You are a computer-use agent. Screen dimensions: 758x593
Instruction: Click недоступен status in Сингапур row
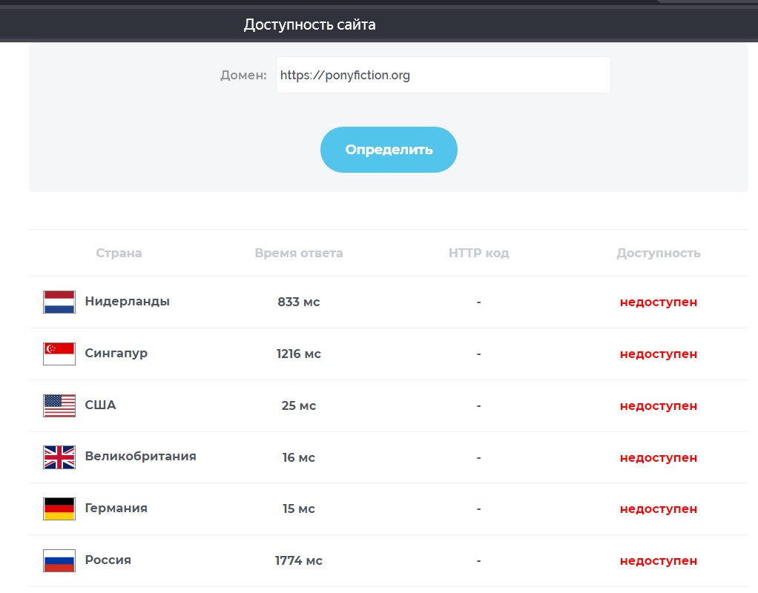658,354
